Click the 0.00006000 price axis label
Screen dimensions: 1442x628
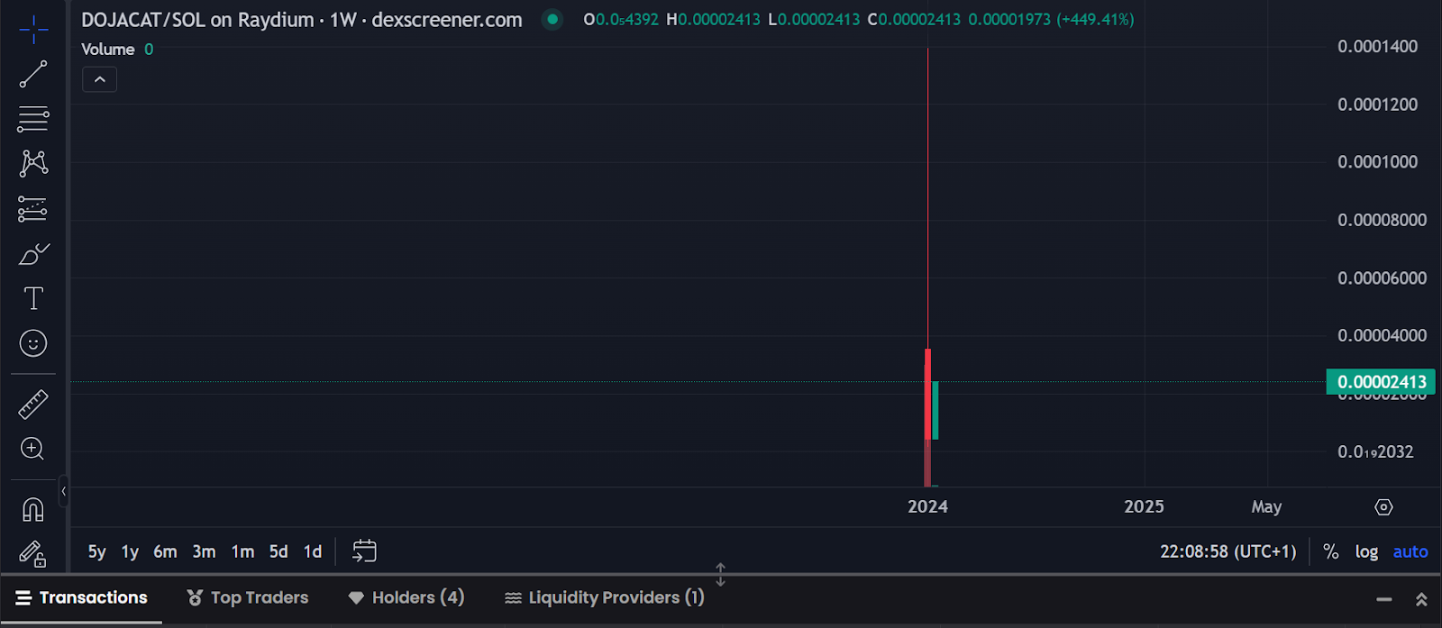(1382, 278)
